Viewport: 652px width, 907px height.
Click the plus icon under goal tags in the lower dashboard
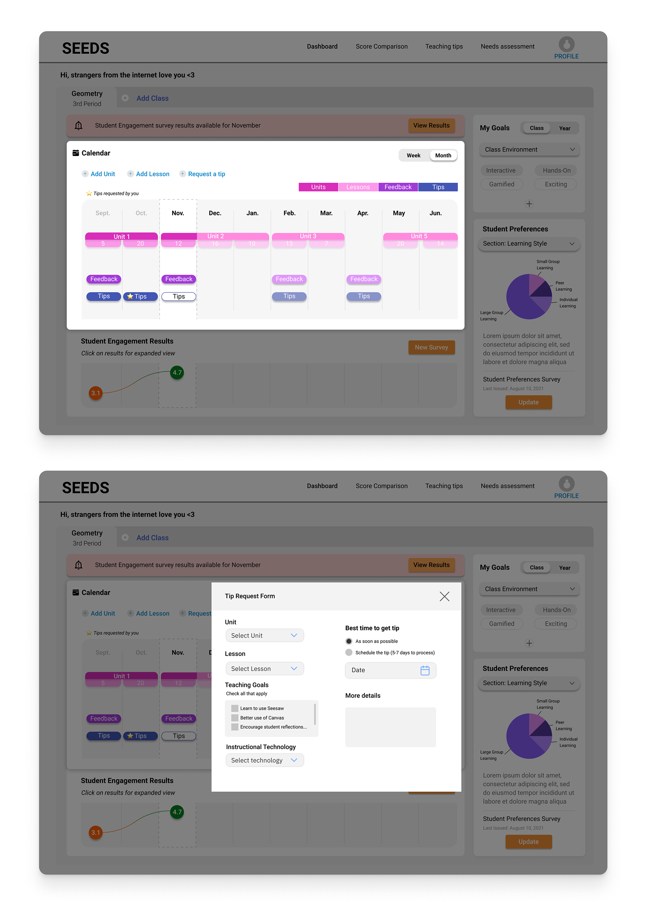pos(529,643)
